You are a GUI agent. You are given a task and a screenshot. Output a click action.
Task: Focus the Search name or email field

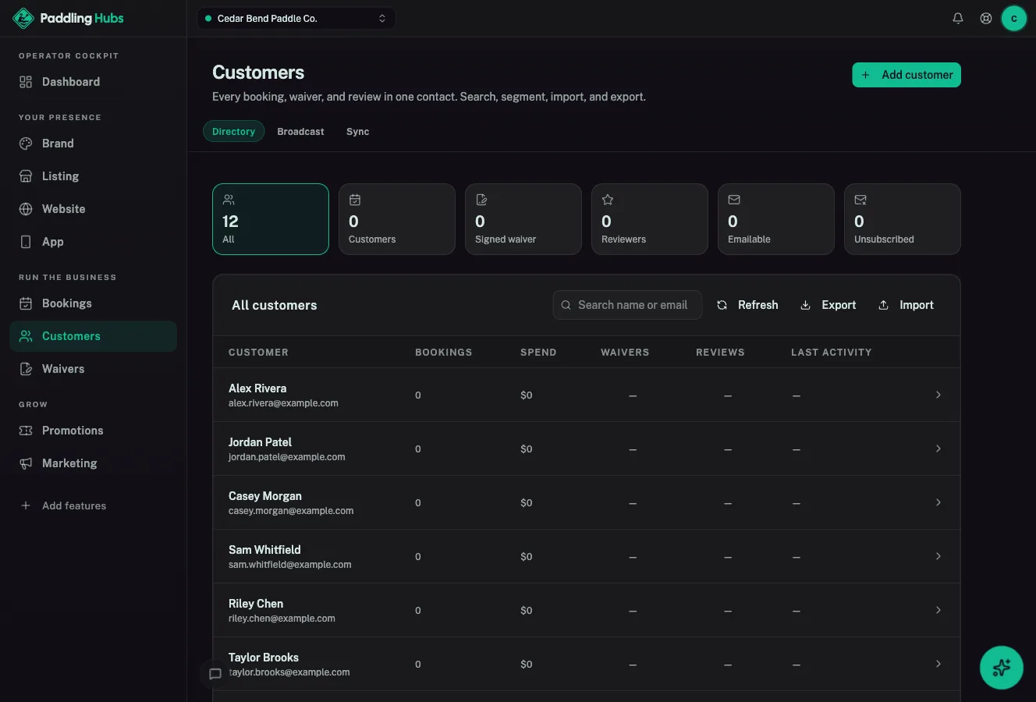[x=627, y=305]
